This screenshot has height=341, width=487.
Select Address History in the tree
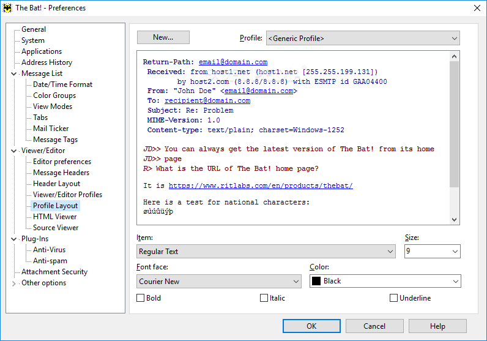(x=46, y=62)
